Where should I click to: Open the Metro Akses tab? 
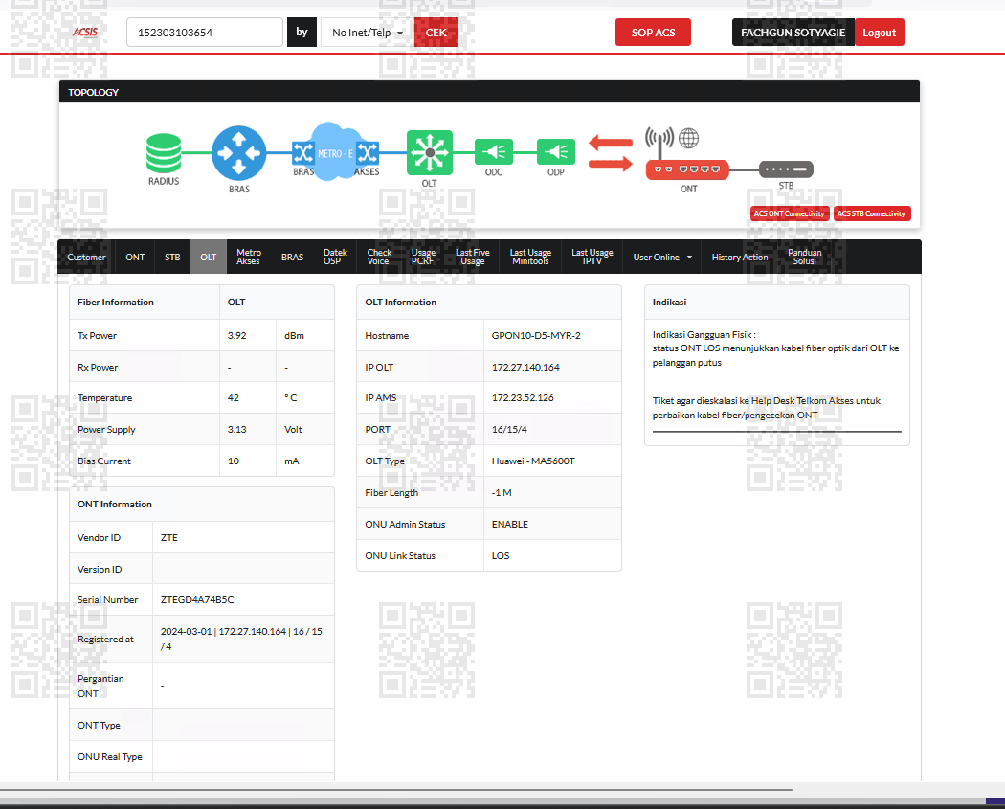click(249, 257)
